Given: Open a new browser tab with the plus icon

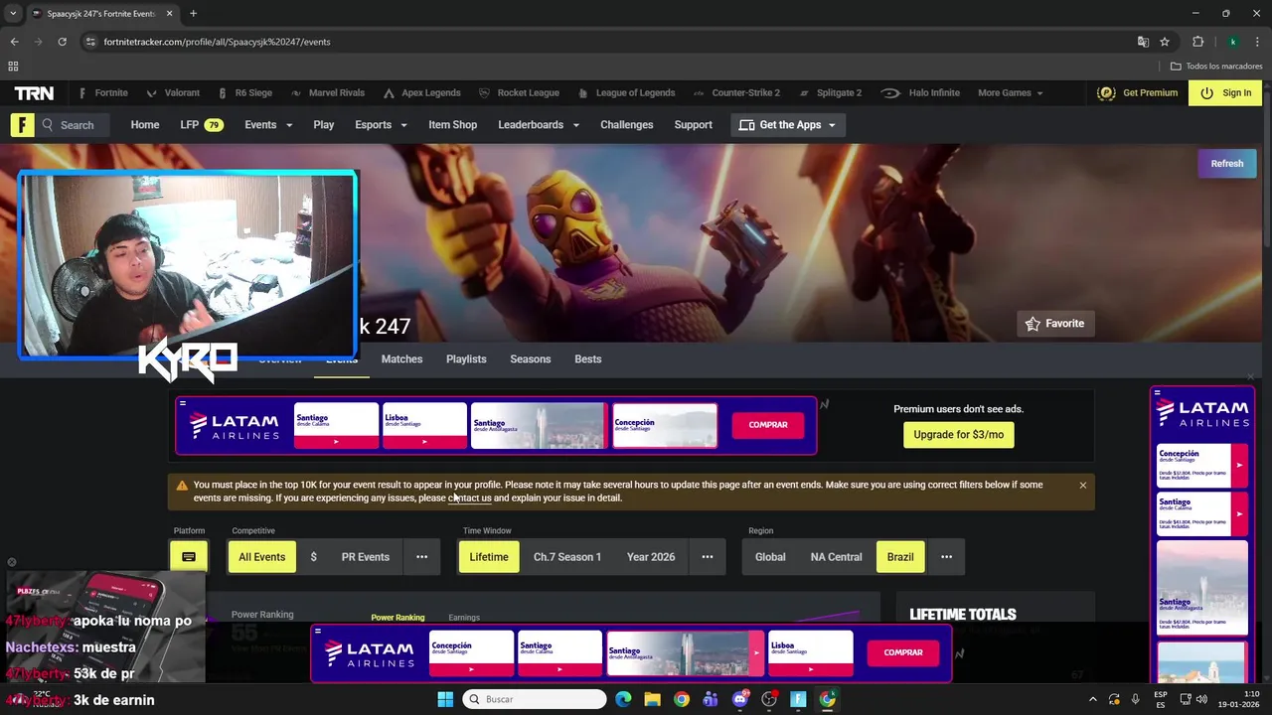Looking at the screenshot, I should point(193,14).
